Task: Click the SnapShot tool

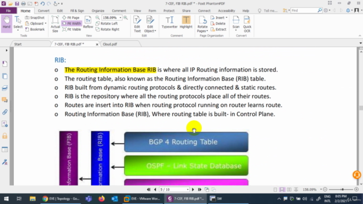Action: pos(35,18)
